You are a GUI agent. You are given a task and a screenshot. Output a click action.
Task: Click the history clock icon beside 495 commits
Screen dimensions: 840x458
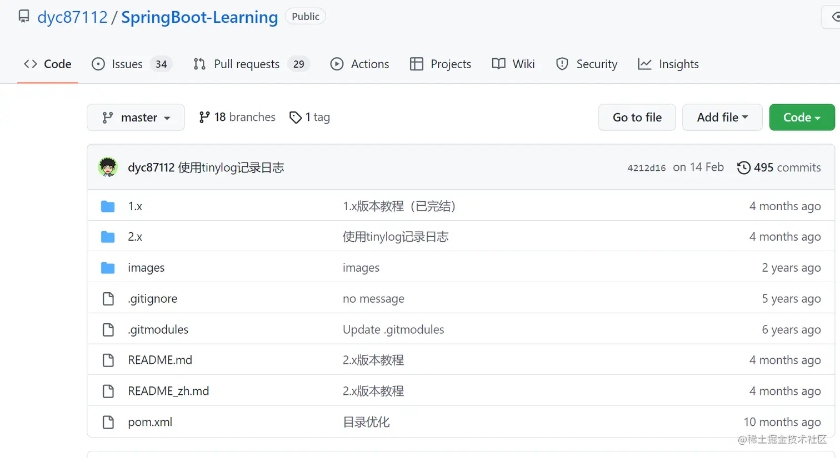[744, 167]
